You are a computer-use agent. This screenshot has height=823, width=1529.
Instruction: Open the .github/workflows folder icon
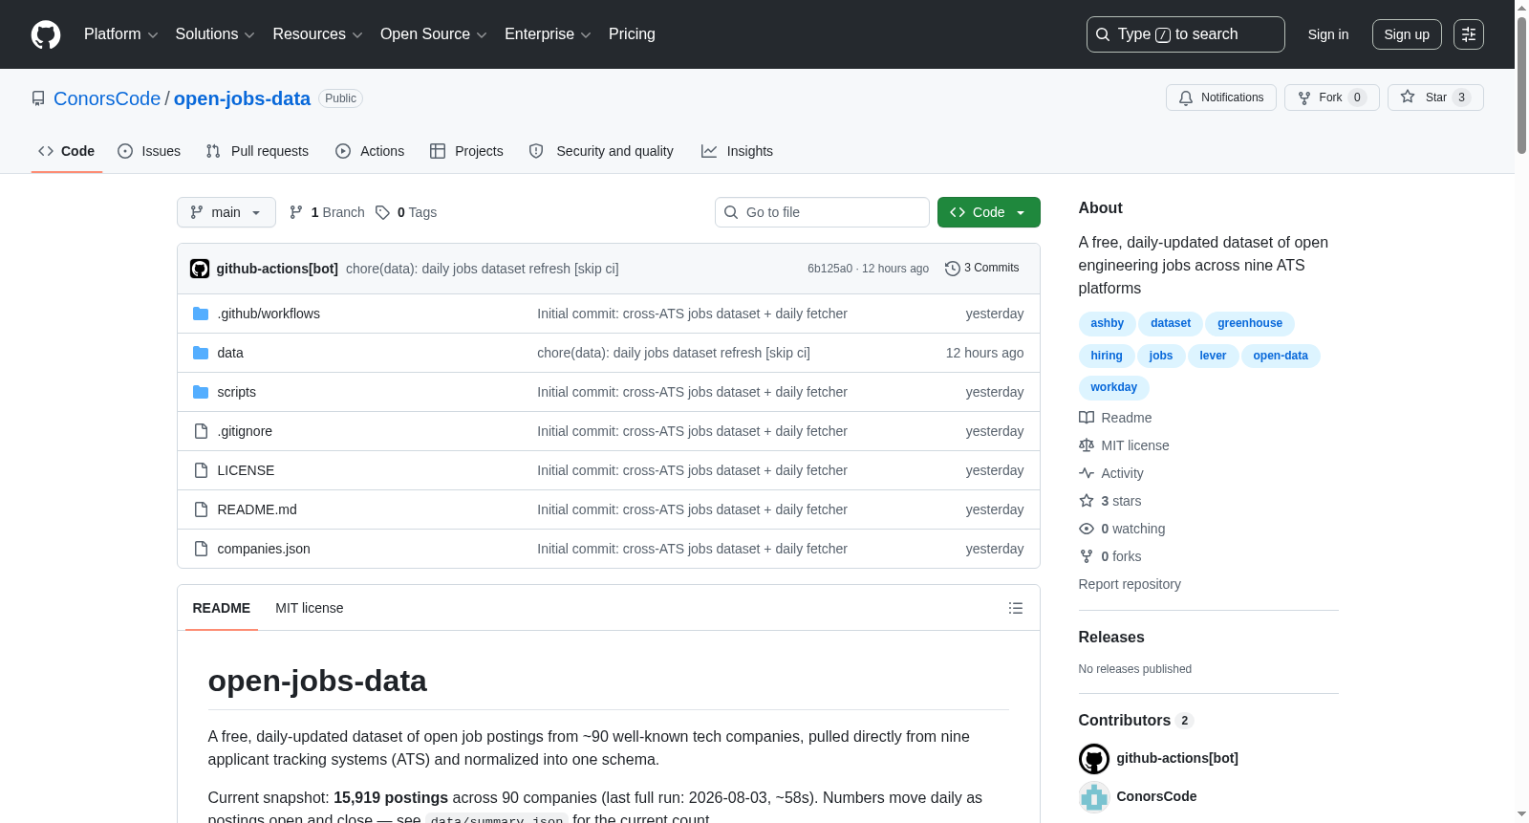[x=201, y=314]
